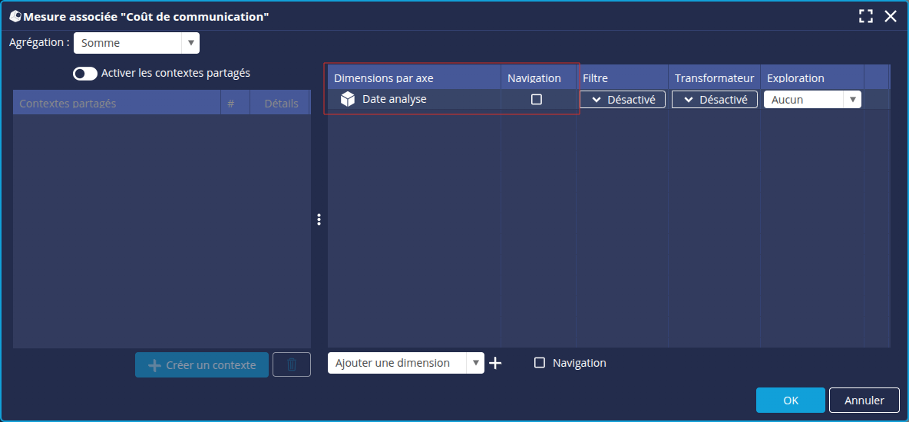Click the Contextes partagés column header
This screenshot has width=909, height=422.
click(x=115, y=103)
